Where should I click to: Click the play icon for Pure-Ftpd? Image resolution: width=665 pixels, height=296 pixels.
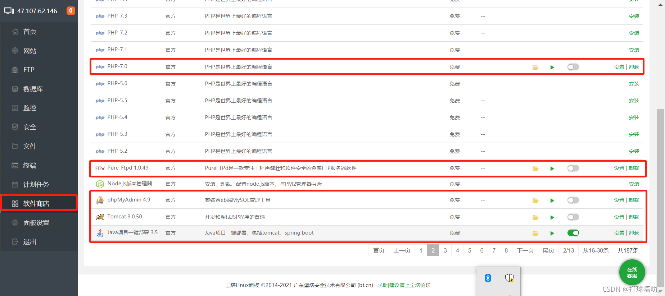point(552,168)
